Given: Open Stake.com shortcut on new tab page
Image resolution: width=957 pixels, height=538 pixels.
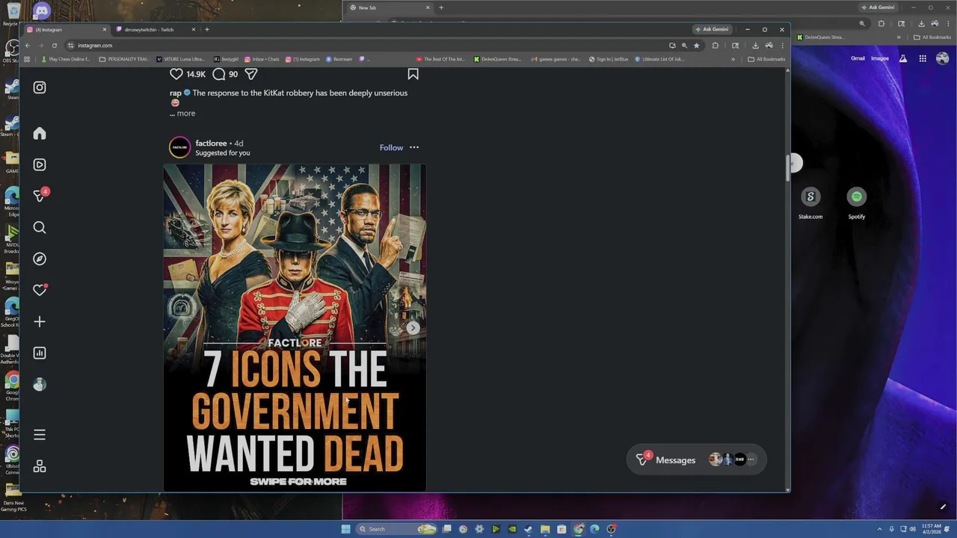Looking at the screenshot, I should coord(810,202).
